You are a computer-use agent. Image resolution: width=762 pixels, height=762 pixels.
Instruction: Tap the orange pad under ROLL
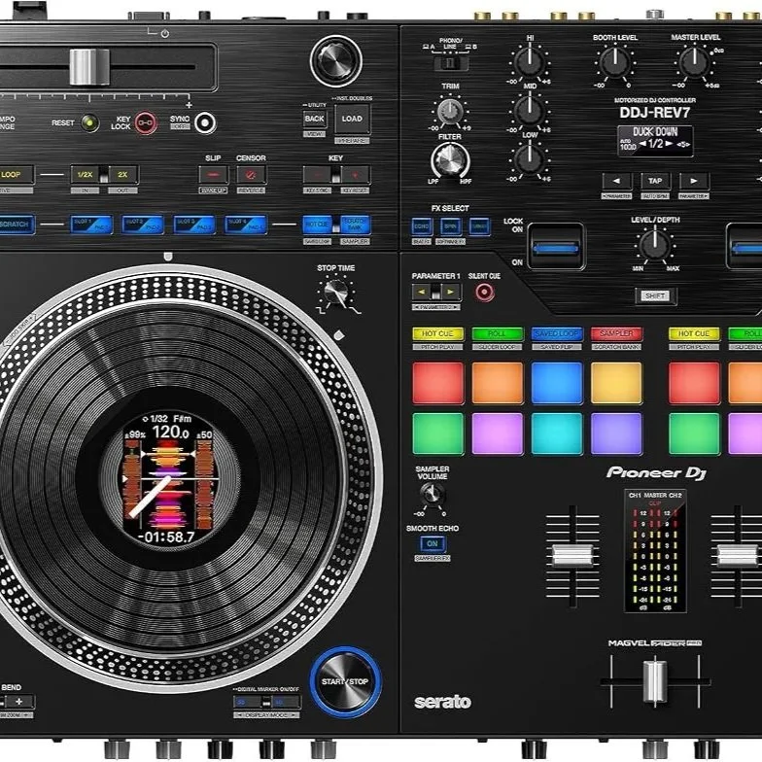(498, 383)
